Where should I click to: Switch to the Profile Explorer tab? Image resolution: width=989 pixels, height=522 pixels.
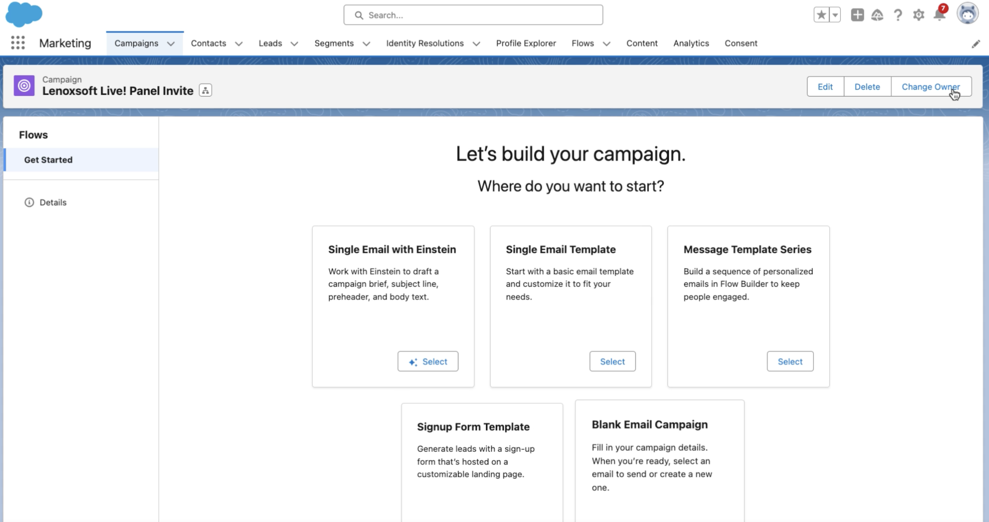click(x=526, y=43)
